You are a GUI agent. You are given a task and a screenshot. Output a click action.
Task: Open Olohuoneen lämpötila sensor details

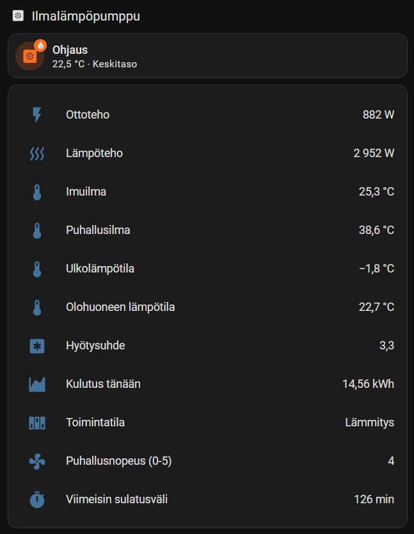[120, 307]
